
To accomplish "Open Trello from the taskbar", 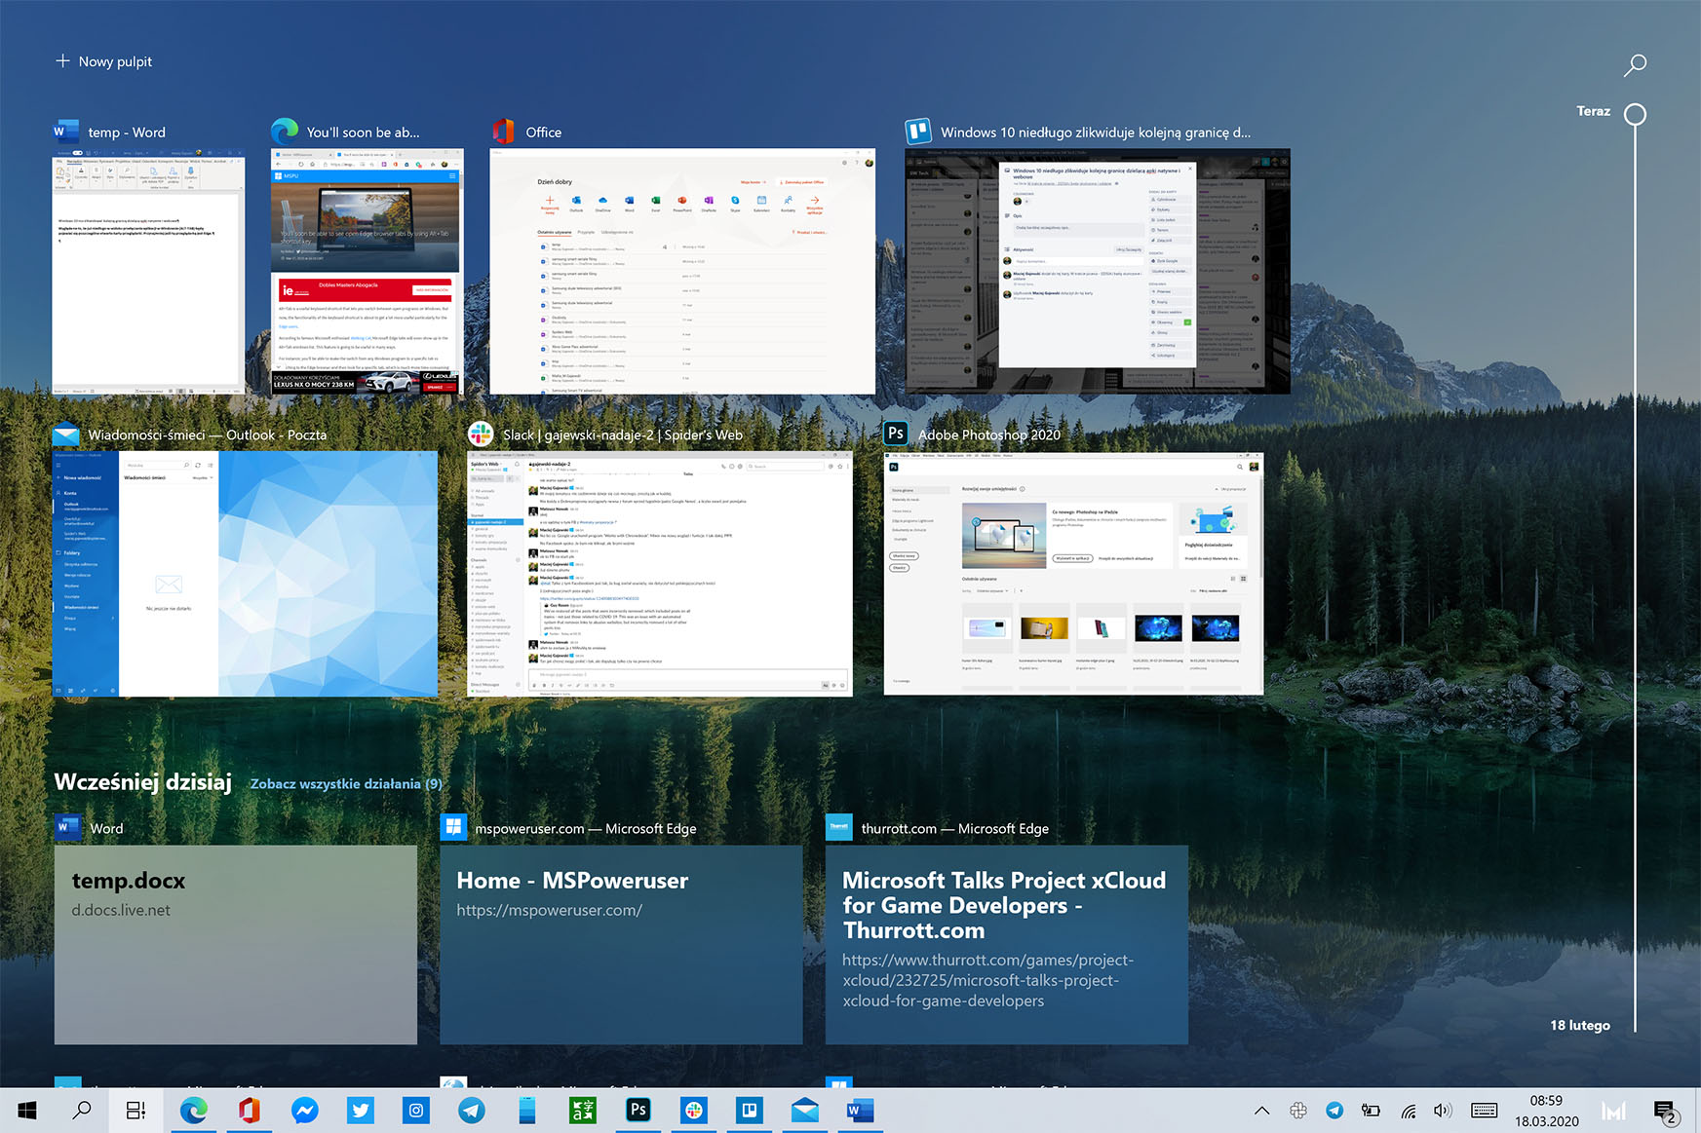I will (750, 1111).
